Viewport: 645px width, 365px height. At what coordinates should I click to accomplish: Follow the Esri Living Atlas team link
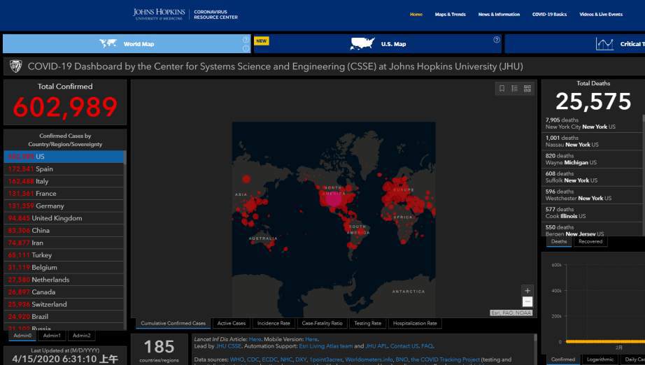click(x=326, y=346)
